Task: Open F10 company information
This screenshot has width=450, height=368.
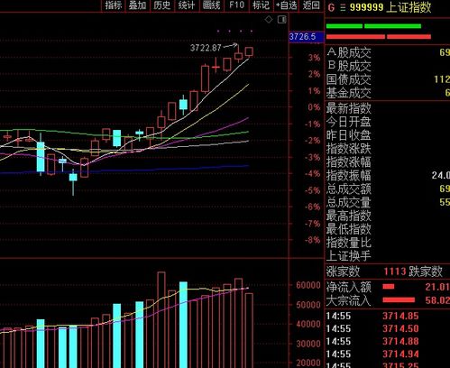Action: pyautogui.click(x=236, y=5)
